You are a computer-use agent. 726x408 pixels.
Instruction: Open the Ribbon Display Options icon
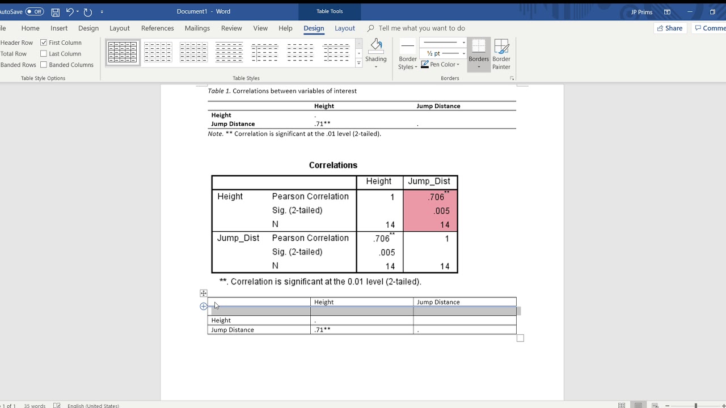click(667, 11)
